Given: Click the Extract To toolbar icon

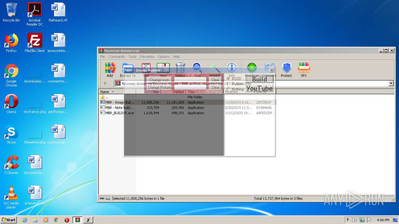Looking at the screenshot, I should (x=128, y=70).
